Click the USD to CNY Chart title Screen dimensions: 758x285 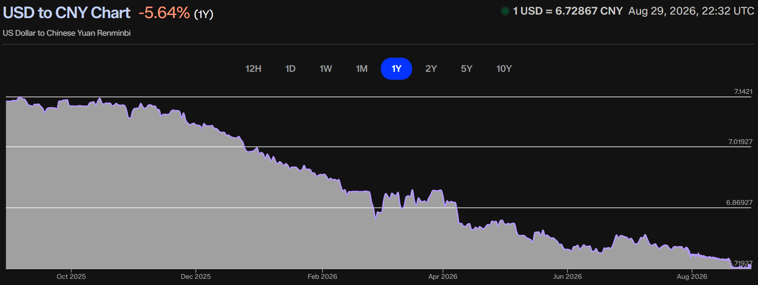[x=67, y=13]
